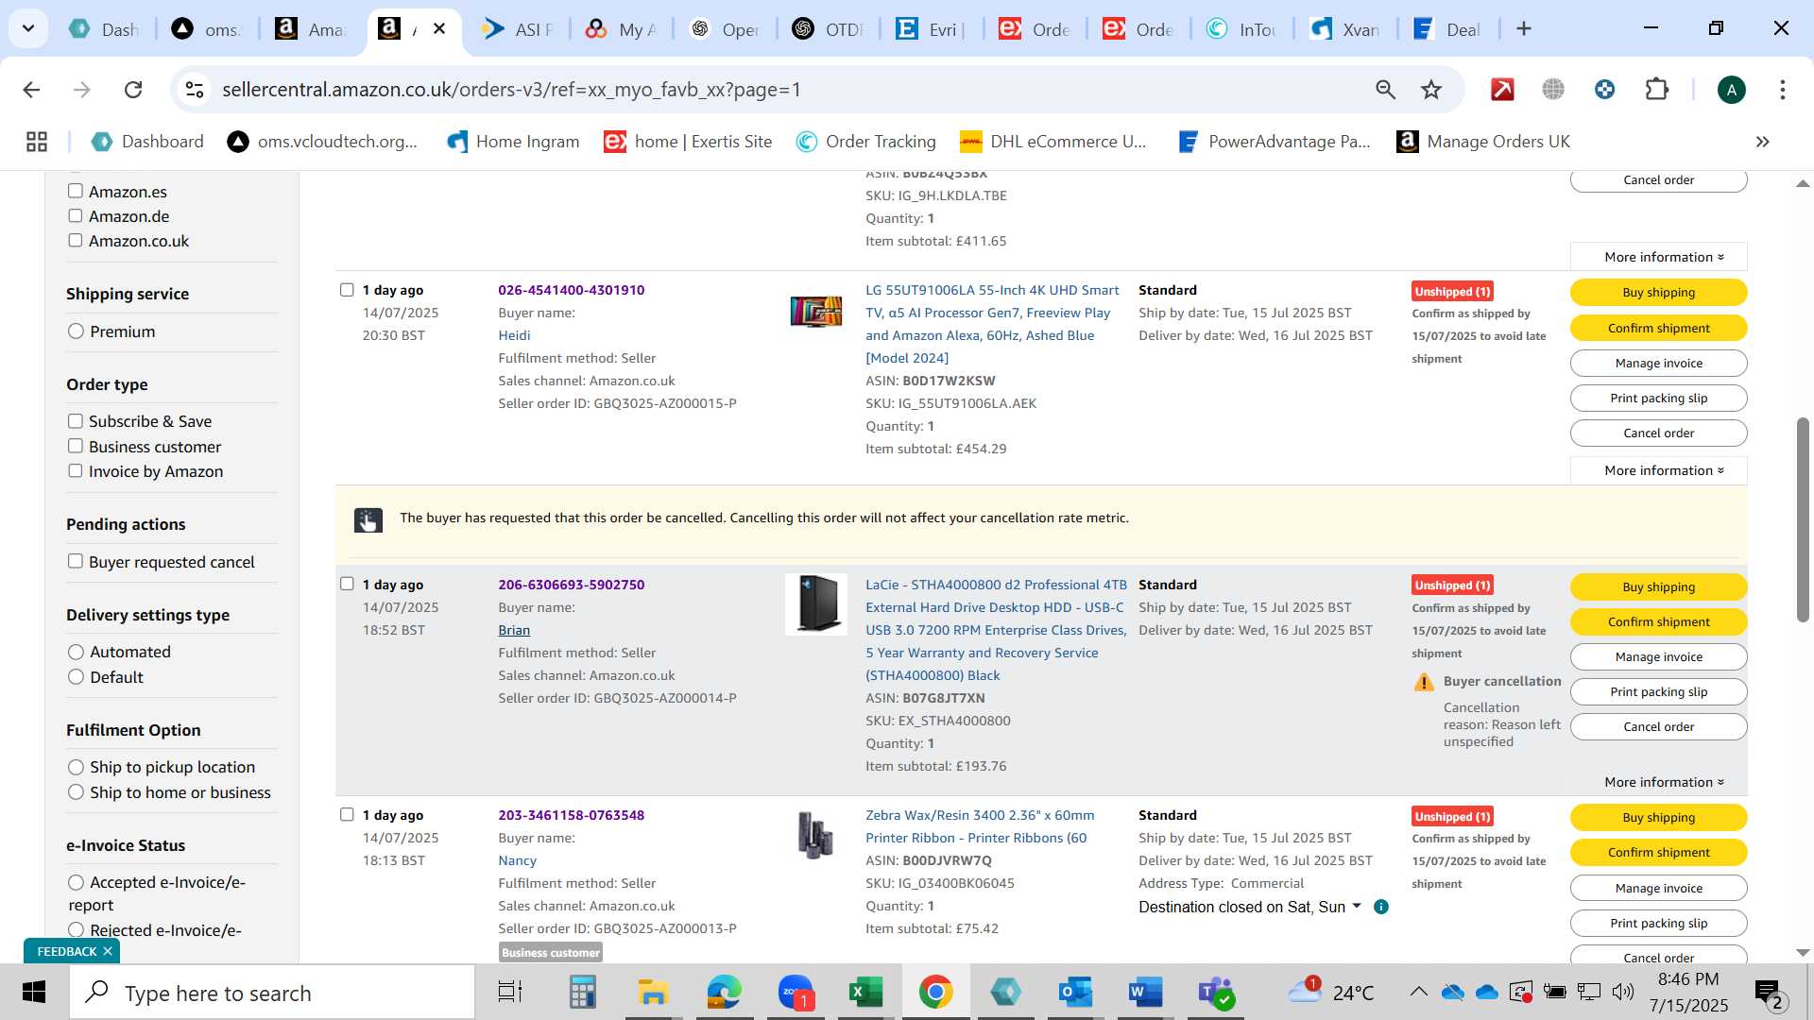This screenshot has height=1020, width=1814.
Task: Tick the Amazon.es checkbox
Action: (76, 191)
